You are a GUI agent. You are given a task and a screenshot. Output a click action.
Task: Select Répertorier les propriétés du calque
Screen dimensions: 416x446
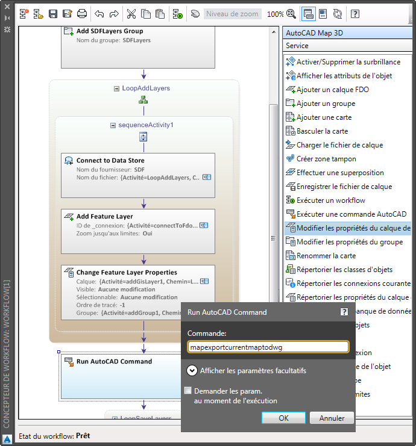[348, 297]
